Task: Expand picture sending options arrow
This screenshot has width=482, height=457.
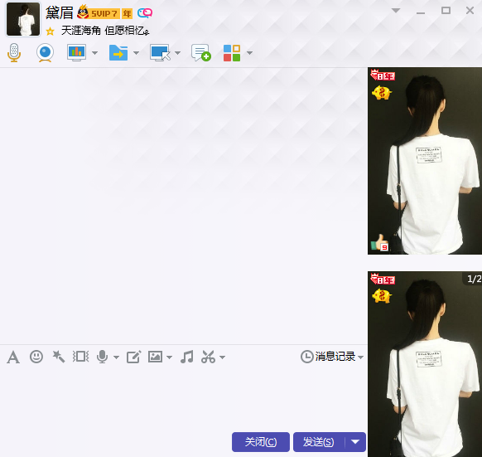Action: coord(169,357)
